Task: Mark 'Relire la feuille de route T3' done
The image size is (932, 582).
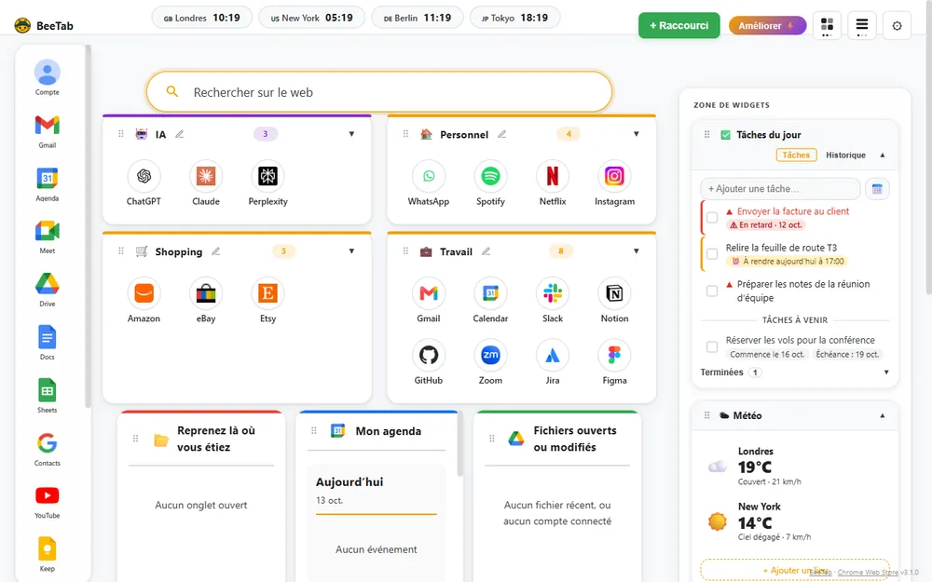Action: [711, 253]
